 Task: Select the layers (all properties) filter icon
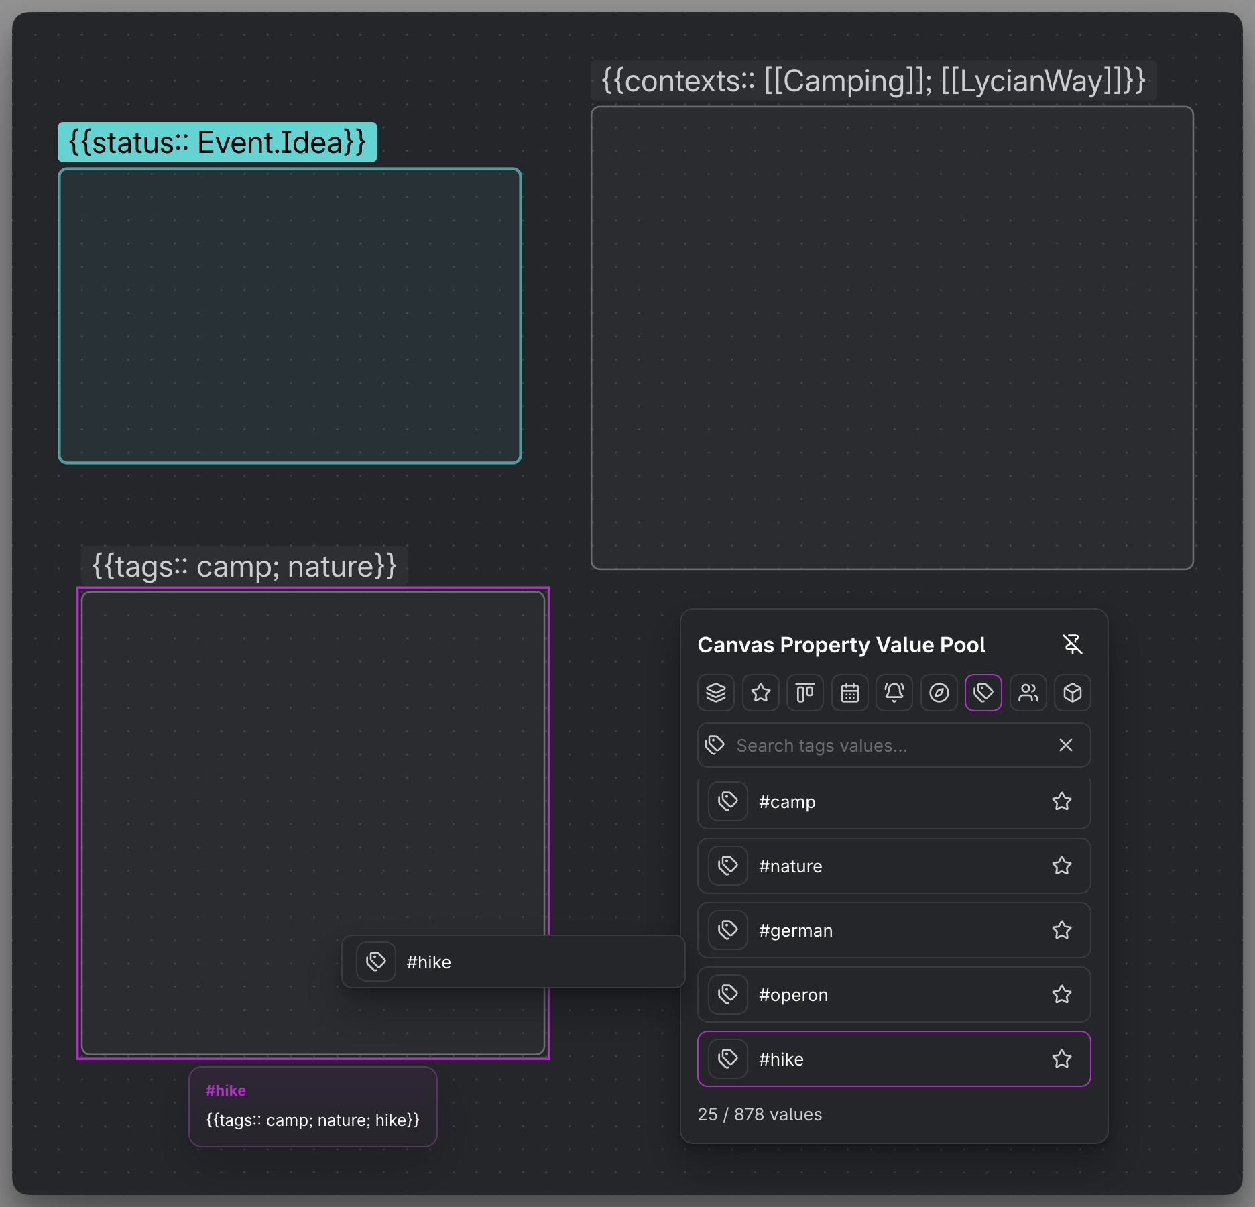tap(716, 693)
